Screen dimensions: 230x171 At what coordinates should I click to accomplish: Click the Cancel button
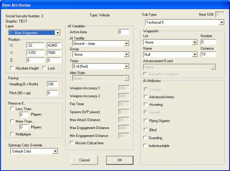(84, 160)
